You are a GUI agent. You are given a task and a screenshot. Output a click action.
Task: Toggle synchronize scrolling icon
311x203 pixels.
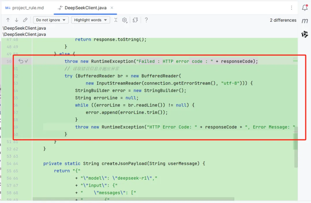(135, 20)
